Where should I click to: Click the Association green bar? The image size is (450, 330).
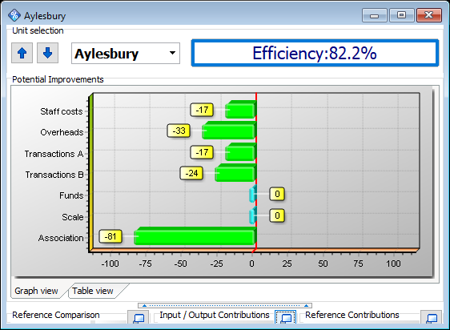pos(195,236)
